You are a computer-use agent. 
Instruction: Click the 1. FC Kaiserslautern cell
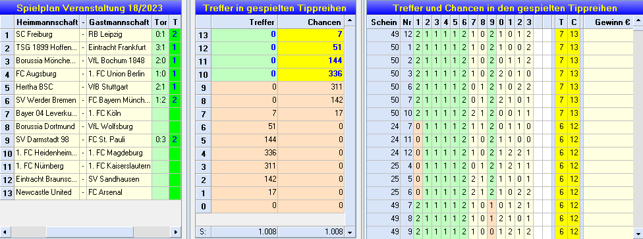[119, 166]
